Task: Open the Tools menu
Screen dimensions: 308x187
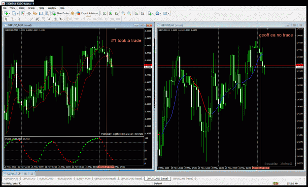Action: click(41, 8)
